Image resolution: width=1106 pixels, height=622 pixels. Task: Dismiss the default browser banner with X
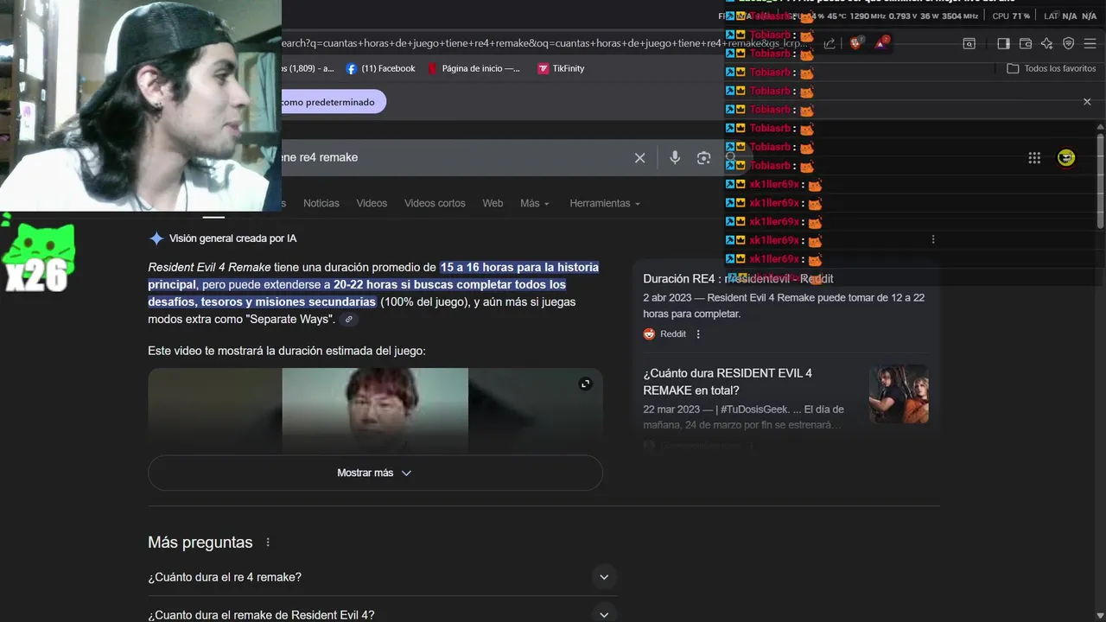(1087, 102)
